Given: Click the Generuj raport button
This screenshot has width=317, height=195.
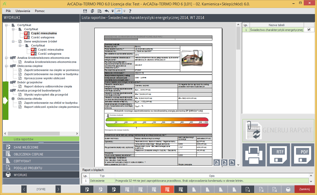Looking at the screenshot, I should [x=278, y=130].
